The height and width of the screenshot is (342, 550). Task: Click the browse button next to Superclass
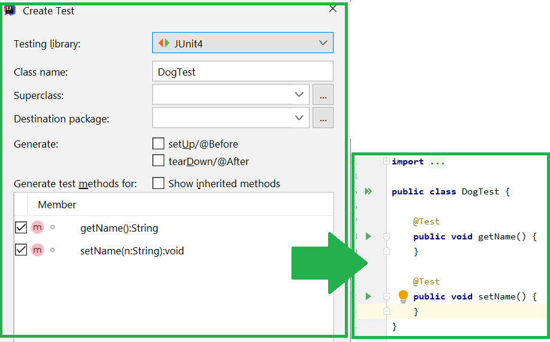coord(323,95)
